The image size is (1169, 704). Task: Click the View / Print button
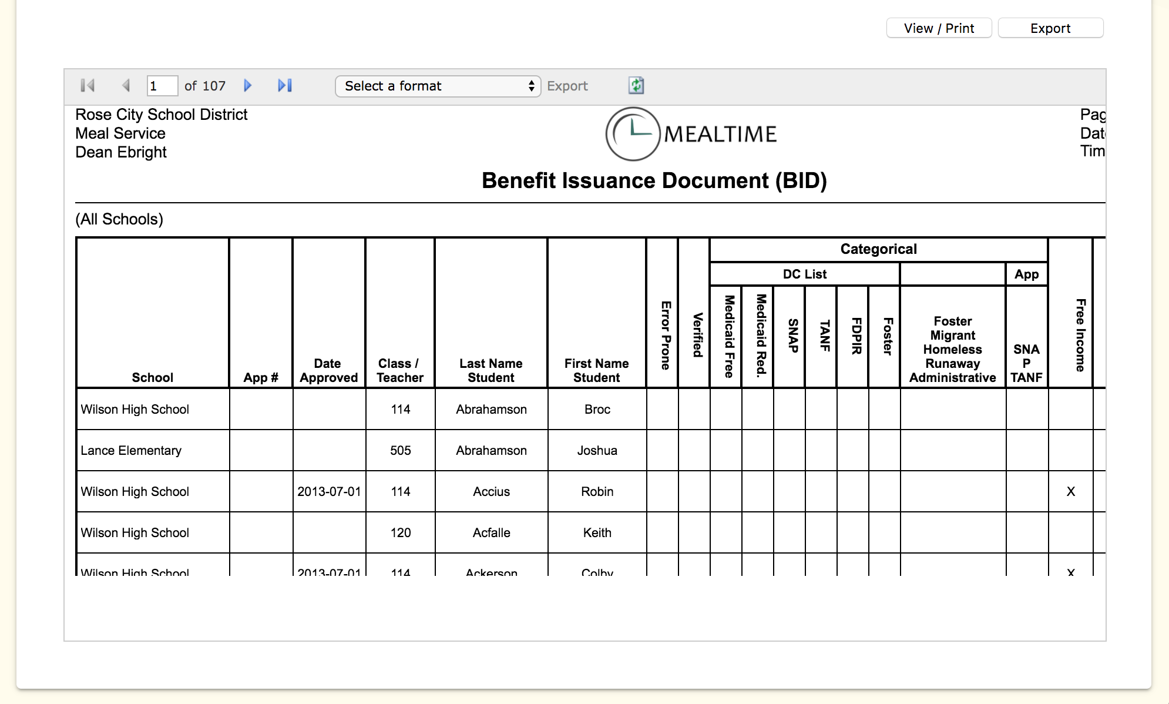point(938,28)
